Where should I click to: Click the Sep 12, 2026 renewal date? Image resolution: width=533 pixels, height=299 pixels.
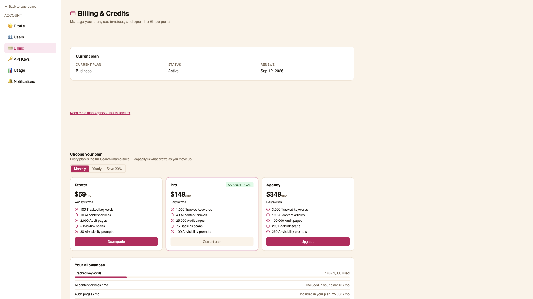tap(272, 71)
